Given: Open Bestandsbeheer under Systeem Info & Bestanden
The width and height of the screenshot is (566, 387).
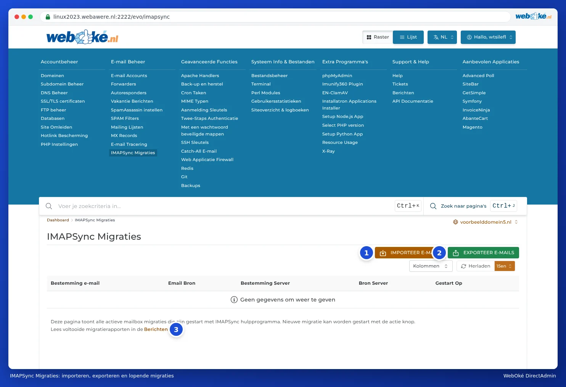Looking at the screenshot, I should [269, 76].
